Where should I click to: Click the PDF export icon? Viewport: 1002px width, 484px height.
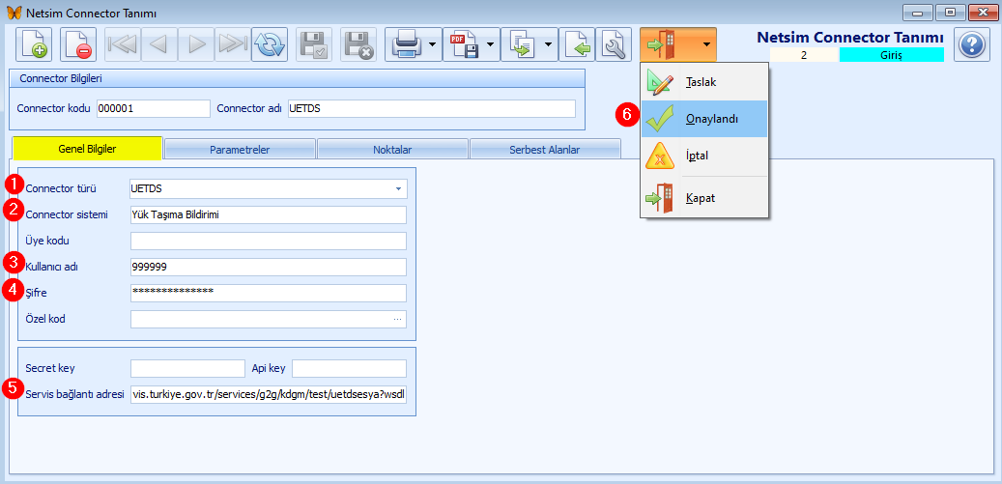pyautogui.click(x=462, y=44)
